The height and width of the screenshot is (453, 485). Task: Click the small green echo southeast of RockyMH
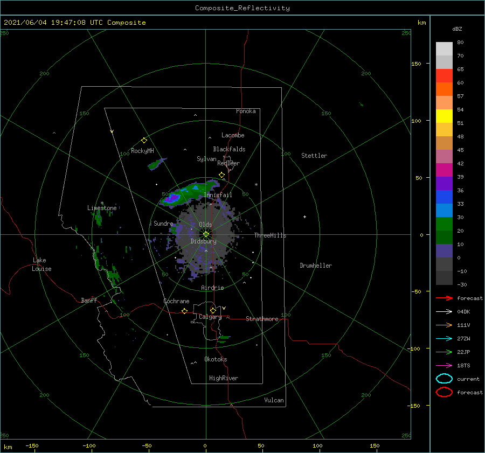point(157,164)
